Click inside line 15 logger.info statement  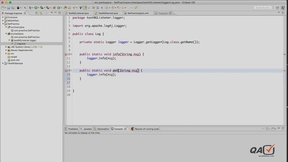click(x=101, y=75)
